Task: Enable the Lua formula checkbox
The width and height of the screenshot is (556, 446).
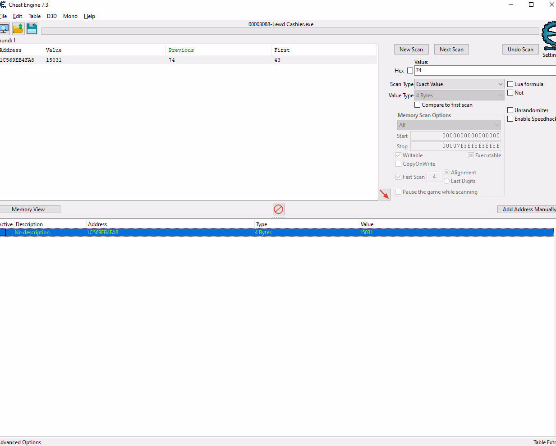Action: pyautogui.click(x=510, y=84)
